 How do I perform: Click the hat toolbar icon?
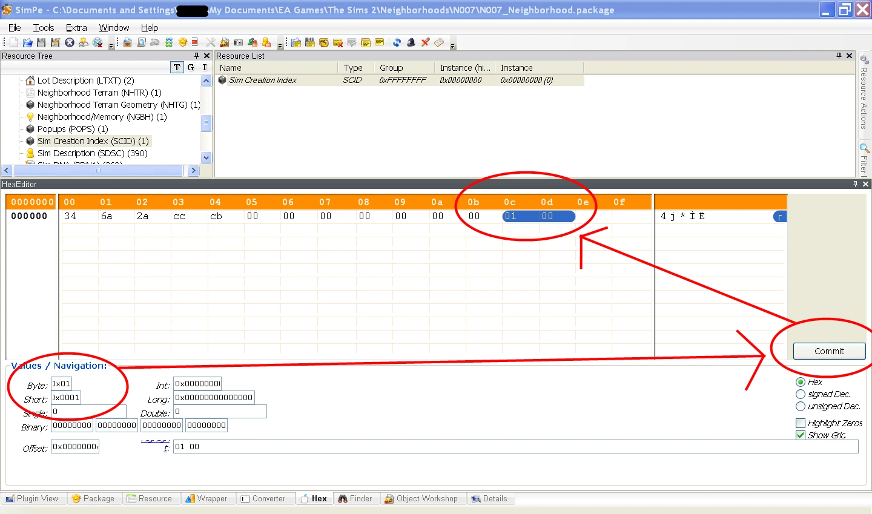tap(411, 42)
